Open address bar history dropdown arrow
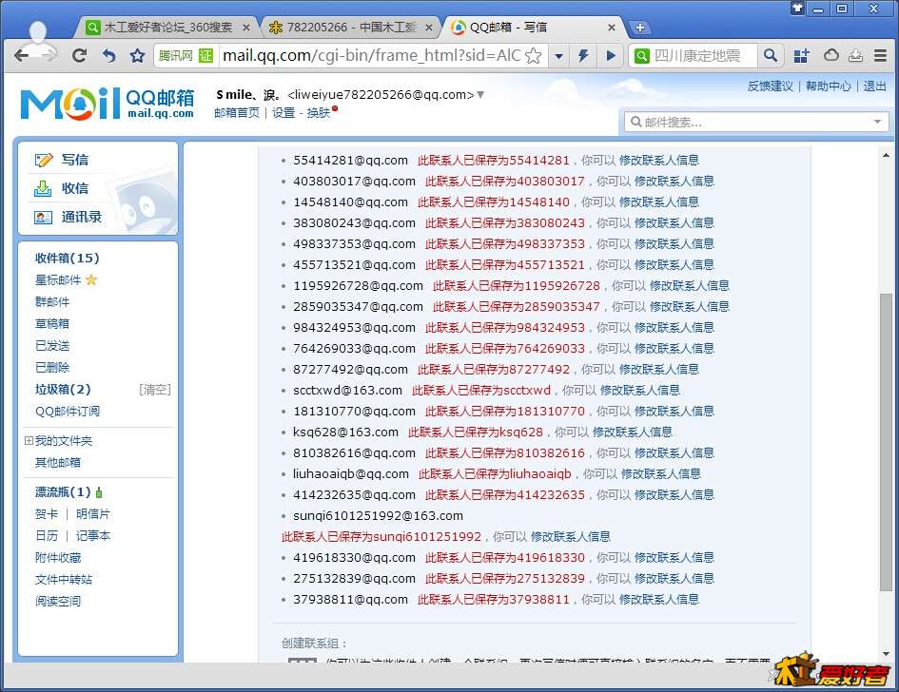Viewport: 899px width, 692px height. pyautogui.click(x=558, y=56)
